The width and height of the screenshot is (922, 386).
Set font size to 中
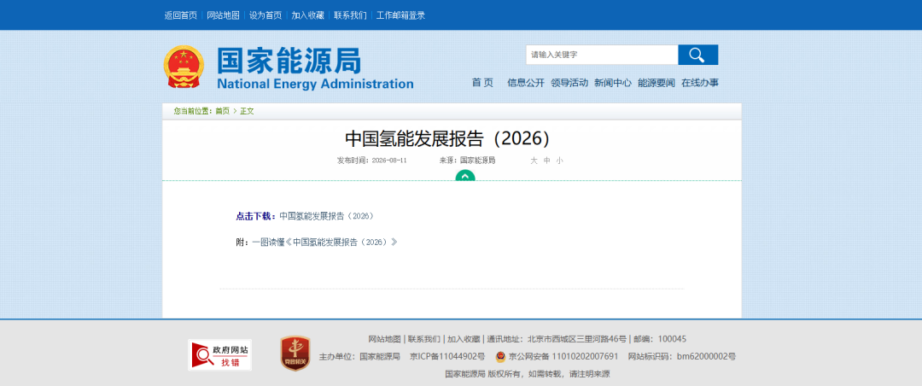click(x=547, y=160)
